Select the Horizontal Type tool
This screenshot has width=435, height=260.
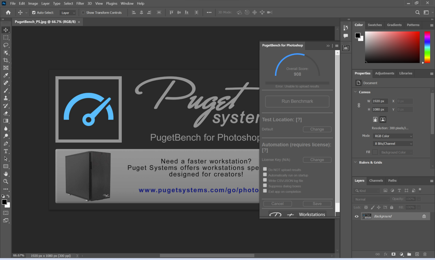(6, 151)
